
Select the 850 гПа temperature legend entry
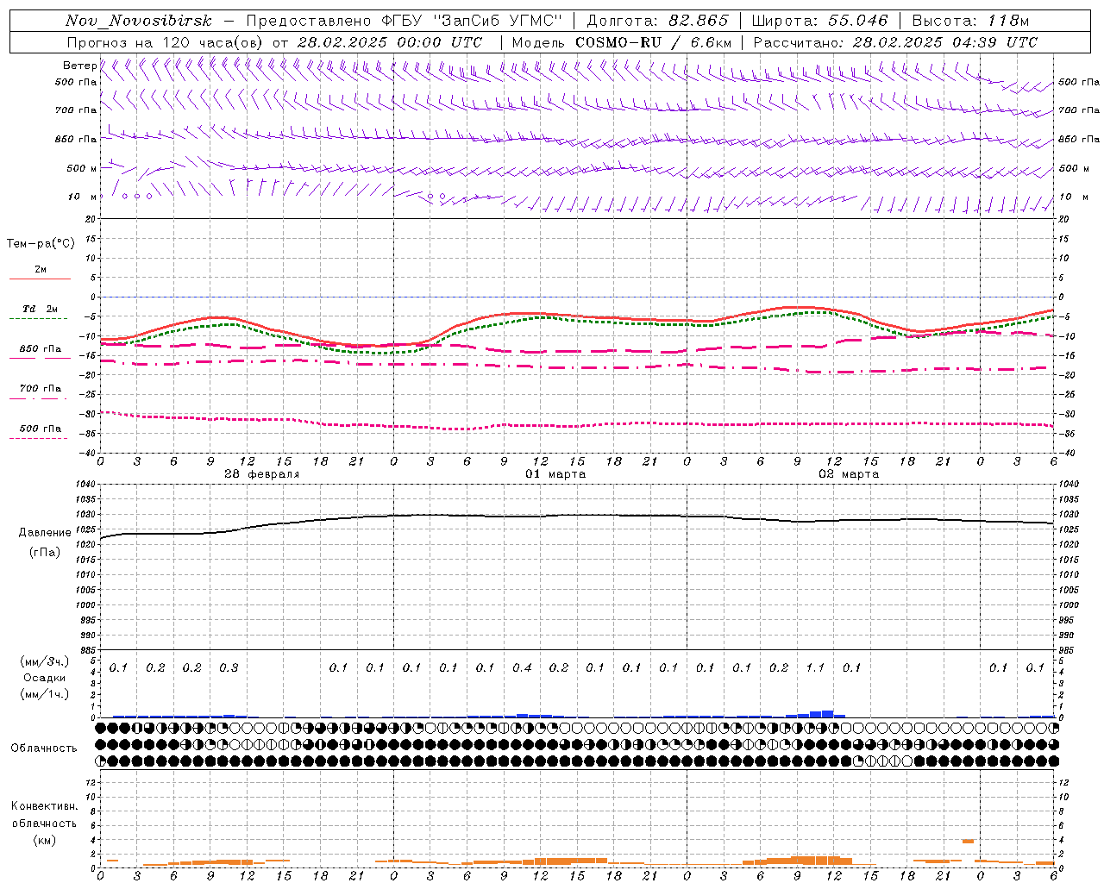[x=41, y=353]
